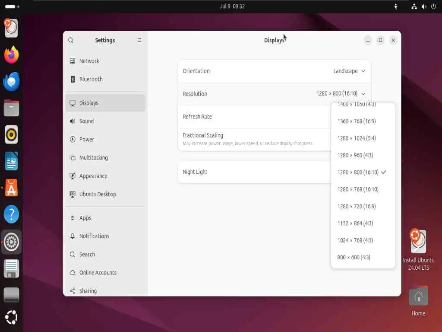Select 1152 × 864 (4:3) resolution
The image size is (442, 332).
click(x=363, y=223)
